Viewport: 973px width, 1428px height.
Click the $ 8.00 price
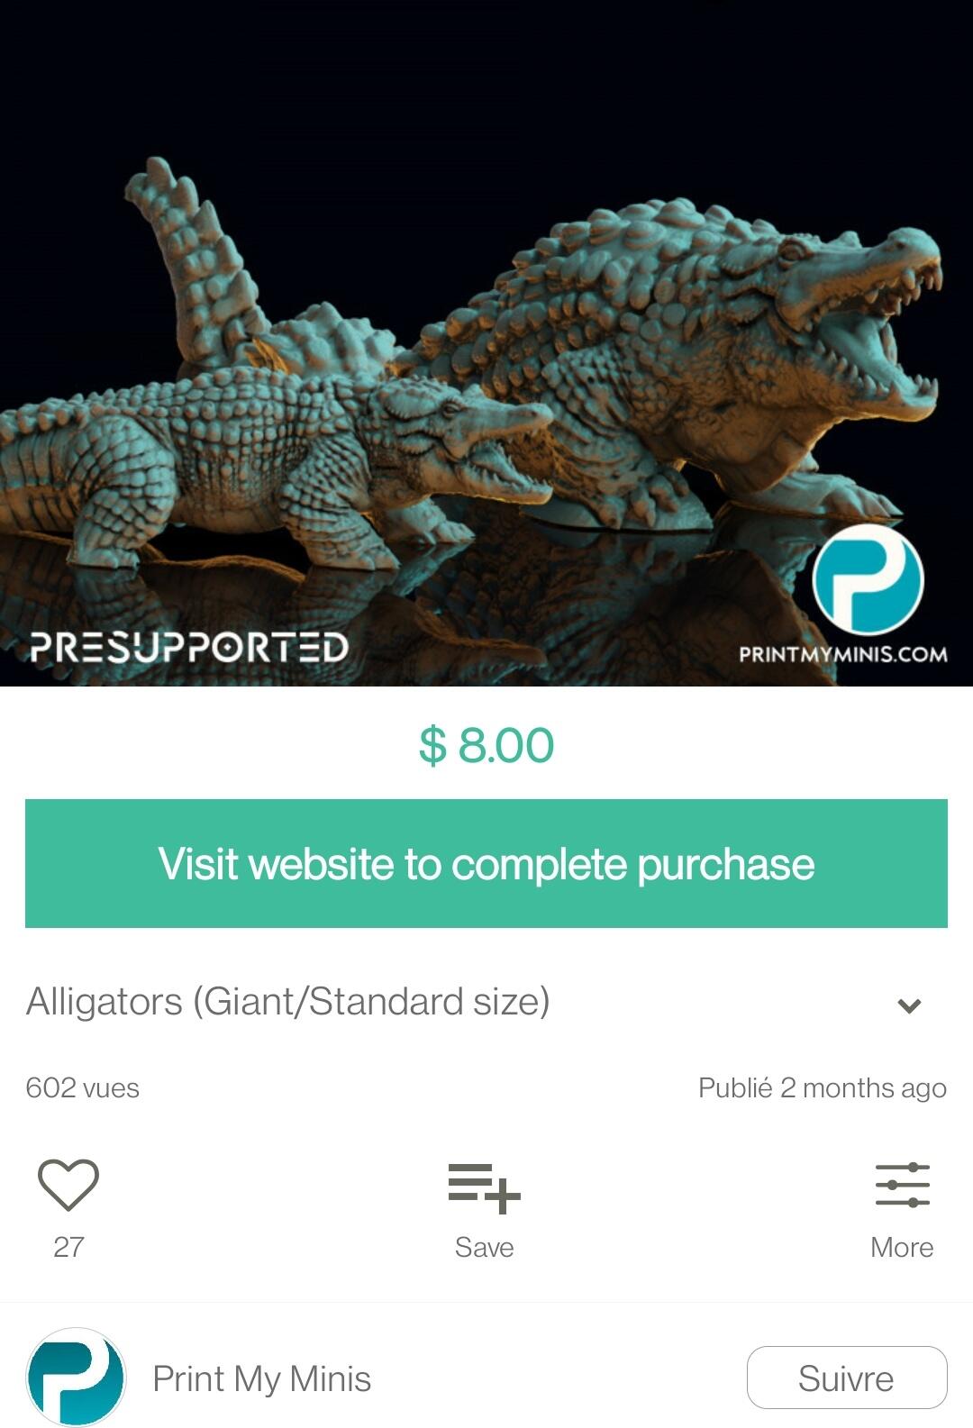click(486, 746)
